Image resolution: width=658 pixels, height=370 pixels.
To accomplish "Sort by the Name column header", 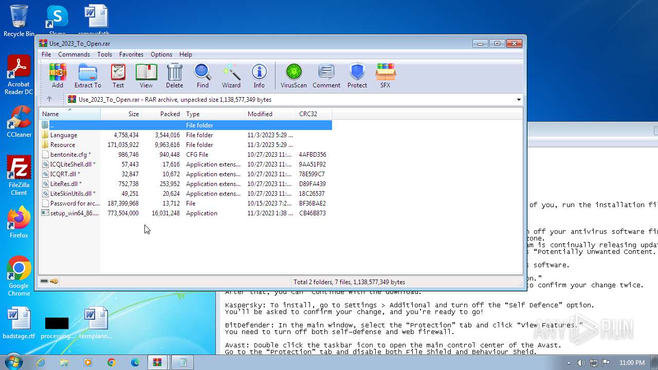I will (x=70, y=114).
